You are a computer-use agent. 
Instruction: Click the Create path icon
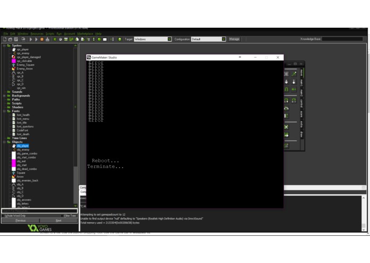point(71,39)
